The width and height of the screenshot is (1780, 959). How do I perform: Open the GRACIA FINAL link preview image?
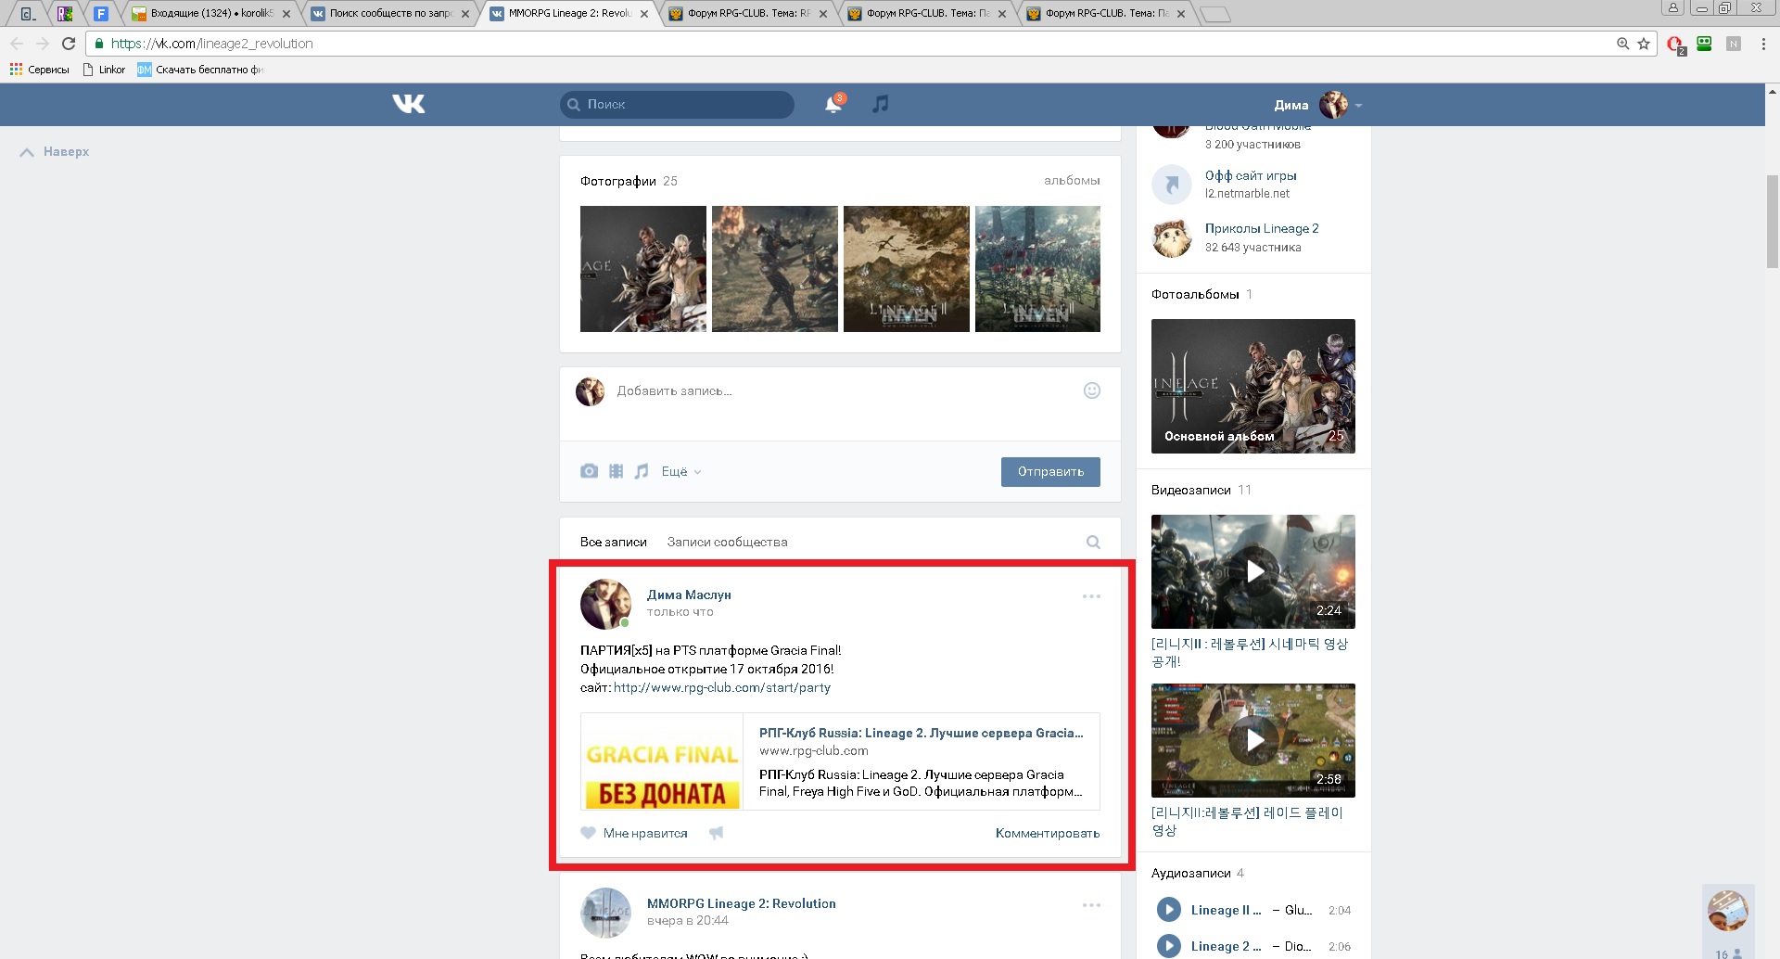pyautogui.click(x=662, y=761)
